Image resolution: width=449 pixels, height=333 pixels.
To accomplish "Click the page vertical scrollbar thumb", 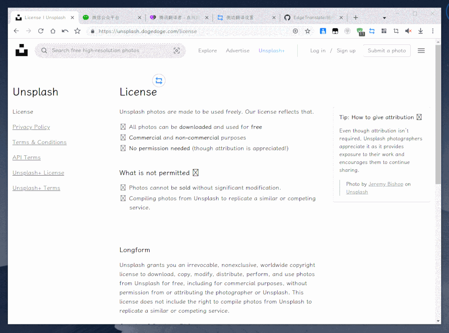I will pos(438,115).
